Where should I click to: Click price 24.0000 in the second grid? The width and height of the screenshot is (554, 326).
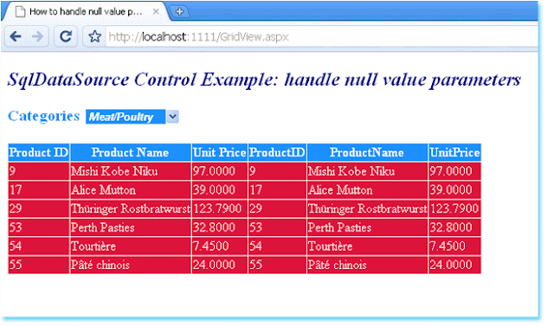[x=451, y=265]
